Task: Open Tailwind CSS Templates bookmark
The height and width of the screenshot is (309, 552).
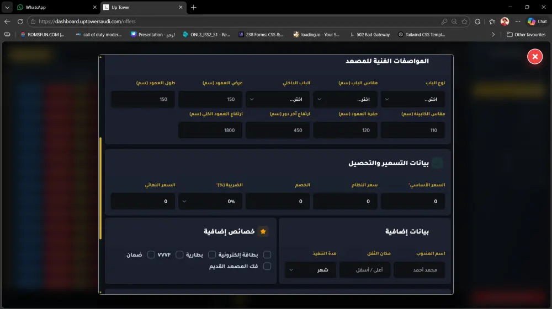Action: (422, 34)
